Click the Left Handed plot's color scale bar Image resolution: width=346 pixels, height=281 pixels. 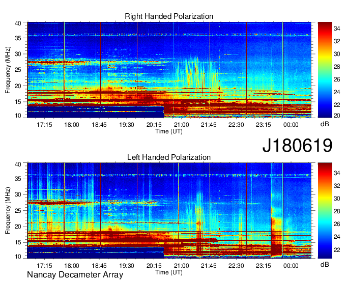(325, 211)
